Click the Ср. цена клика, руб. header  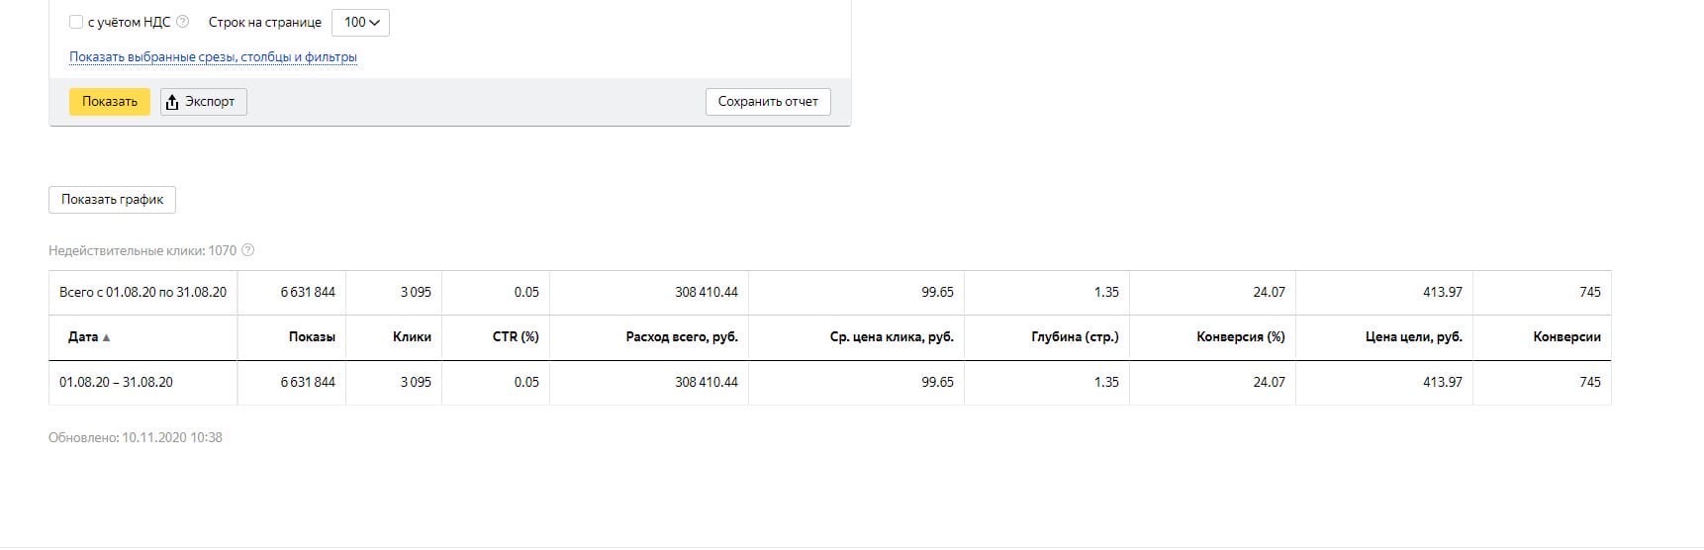tap(892, 337)
